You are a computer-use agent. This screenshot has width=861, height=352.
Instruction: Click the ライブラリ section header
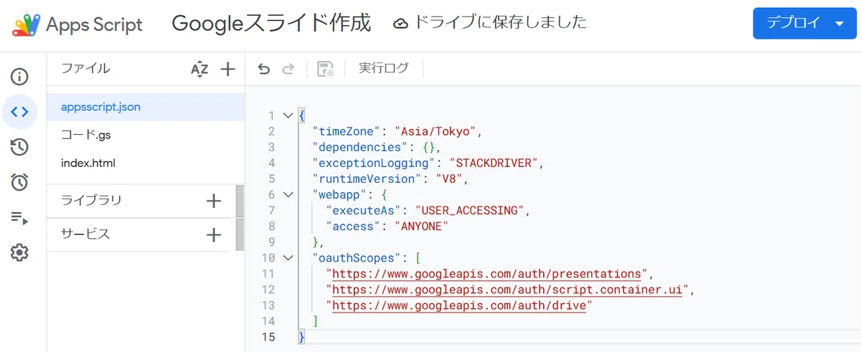pyautogui.click(x=91, y=201)
